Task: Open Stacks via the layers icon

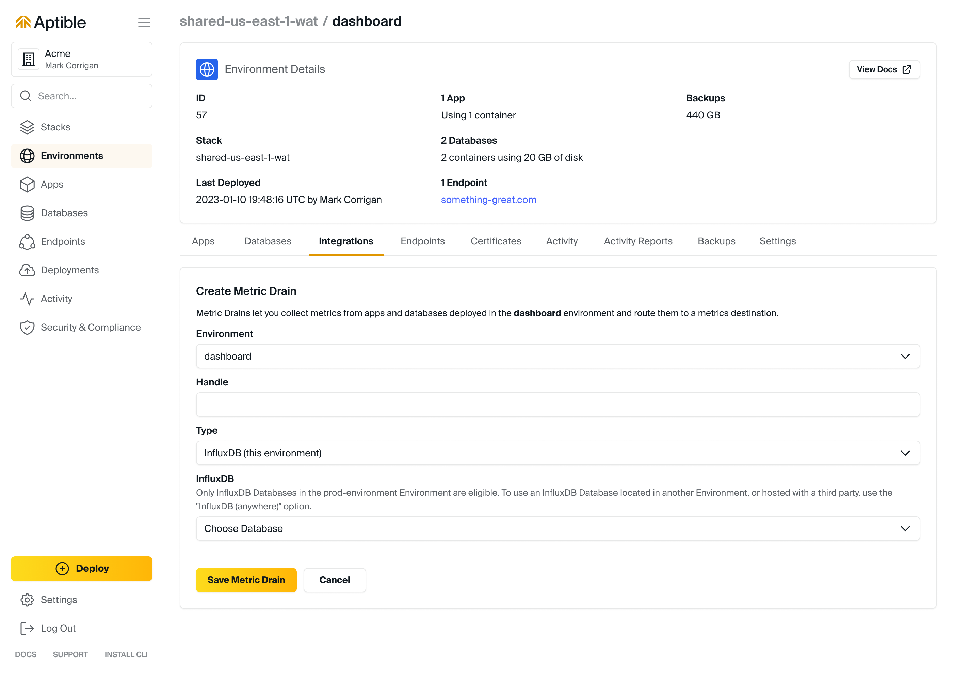Action: tap(27, 127)
